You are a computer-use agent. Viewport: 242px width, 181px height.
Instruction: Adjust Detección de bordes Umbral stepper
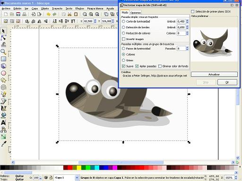[x=187, y=27]
